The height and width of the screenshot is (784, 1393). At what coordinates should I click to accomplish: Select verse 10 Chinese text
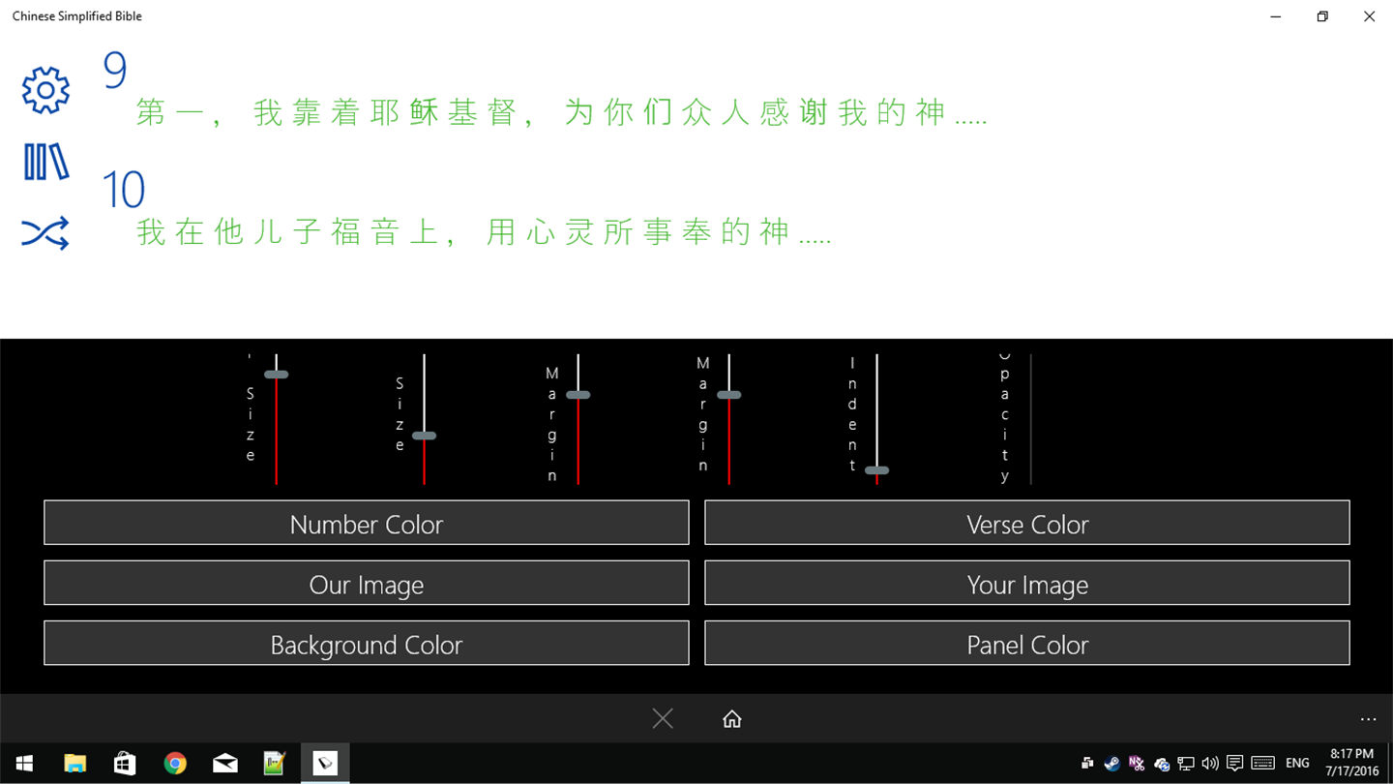coord(484,232)
